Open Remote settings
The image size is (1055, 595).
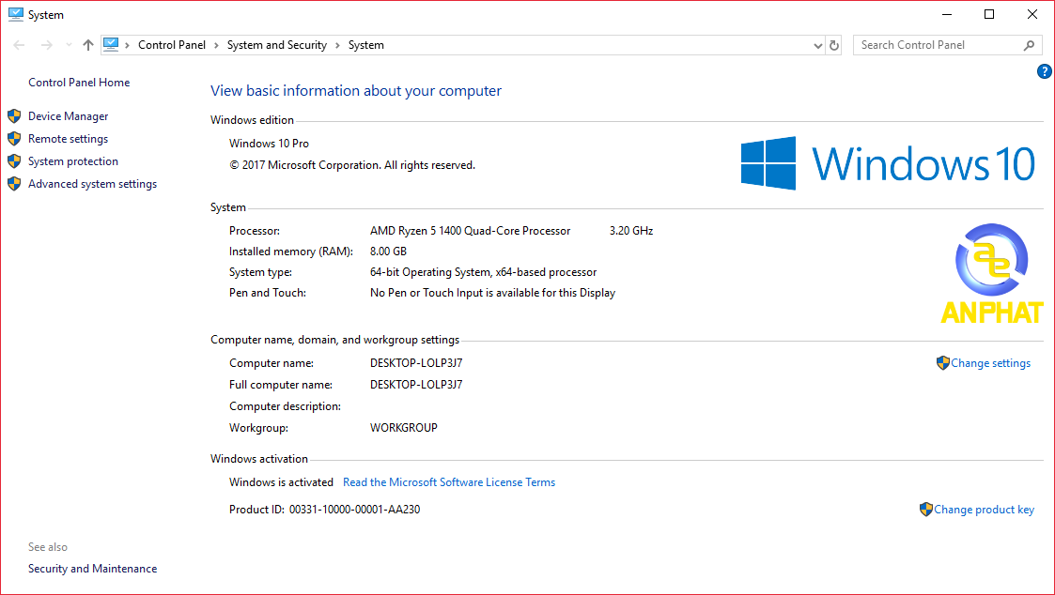[x=68, y=139]
